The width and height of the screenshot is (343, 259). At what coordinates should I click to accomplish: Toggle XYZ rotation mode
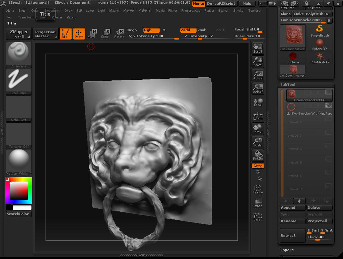pyautogui.click(x=258, y=166)
